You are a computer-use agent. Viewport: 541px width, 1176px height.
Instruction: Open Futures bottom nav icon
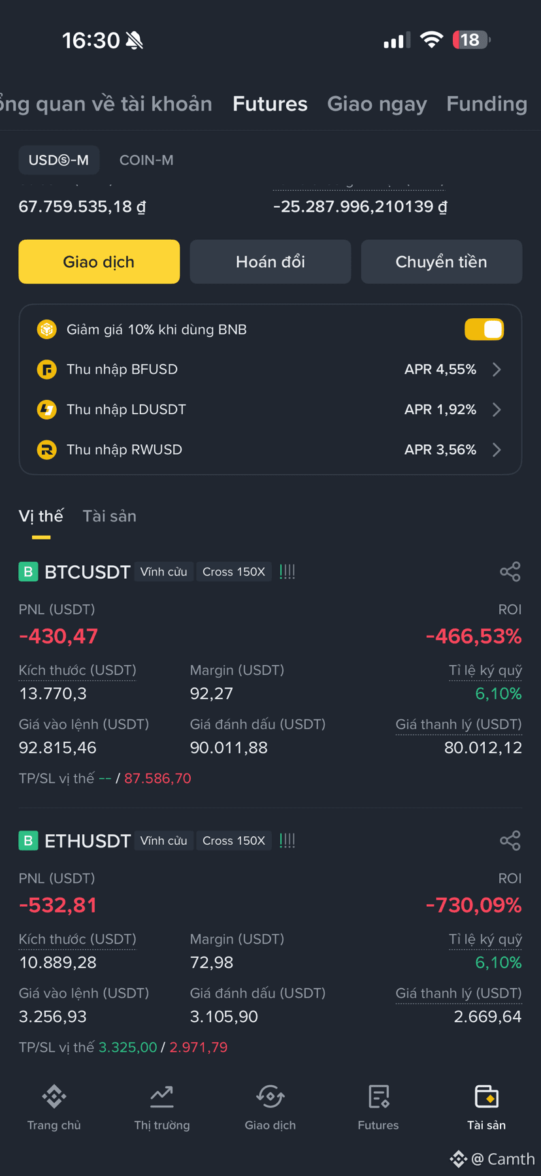(378, 1096)
